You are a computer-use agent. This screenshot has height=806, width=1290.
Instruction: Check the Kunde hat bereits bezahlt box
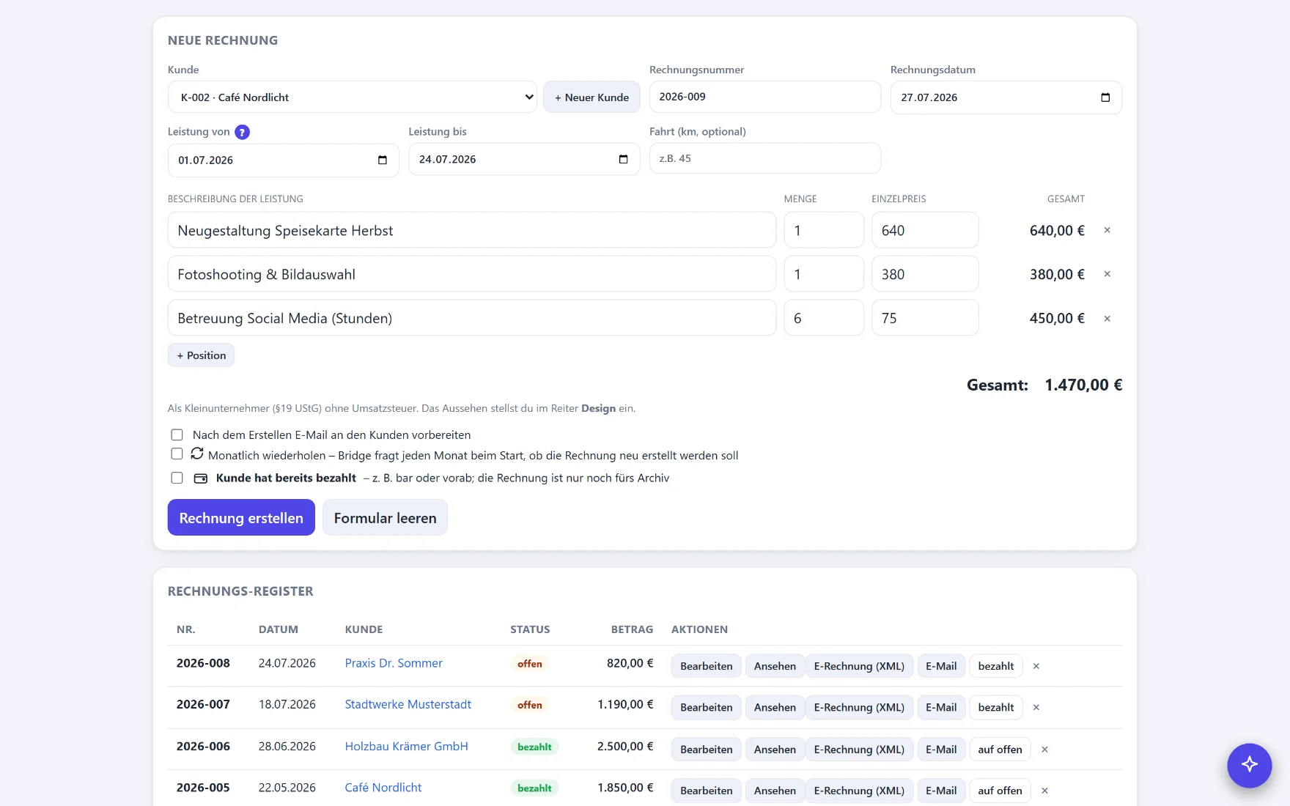[177, 478]
